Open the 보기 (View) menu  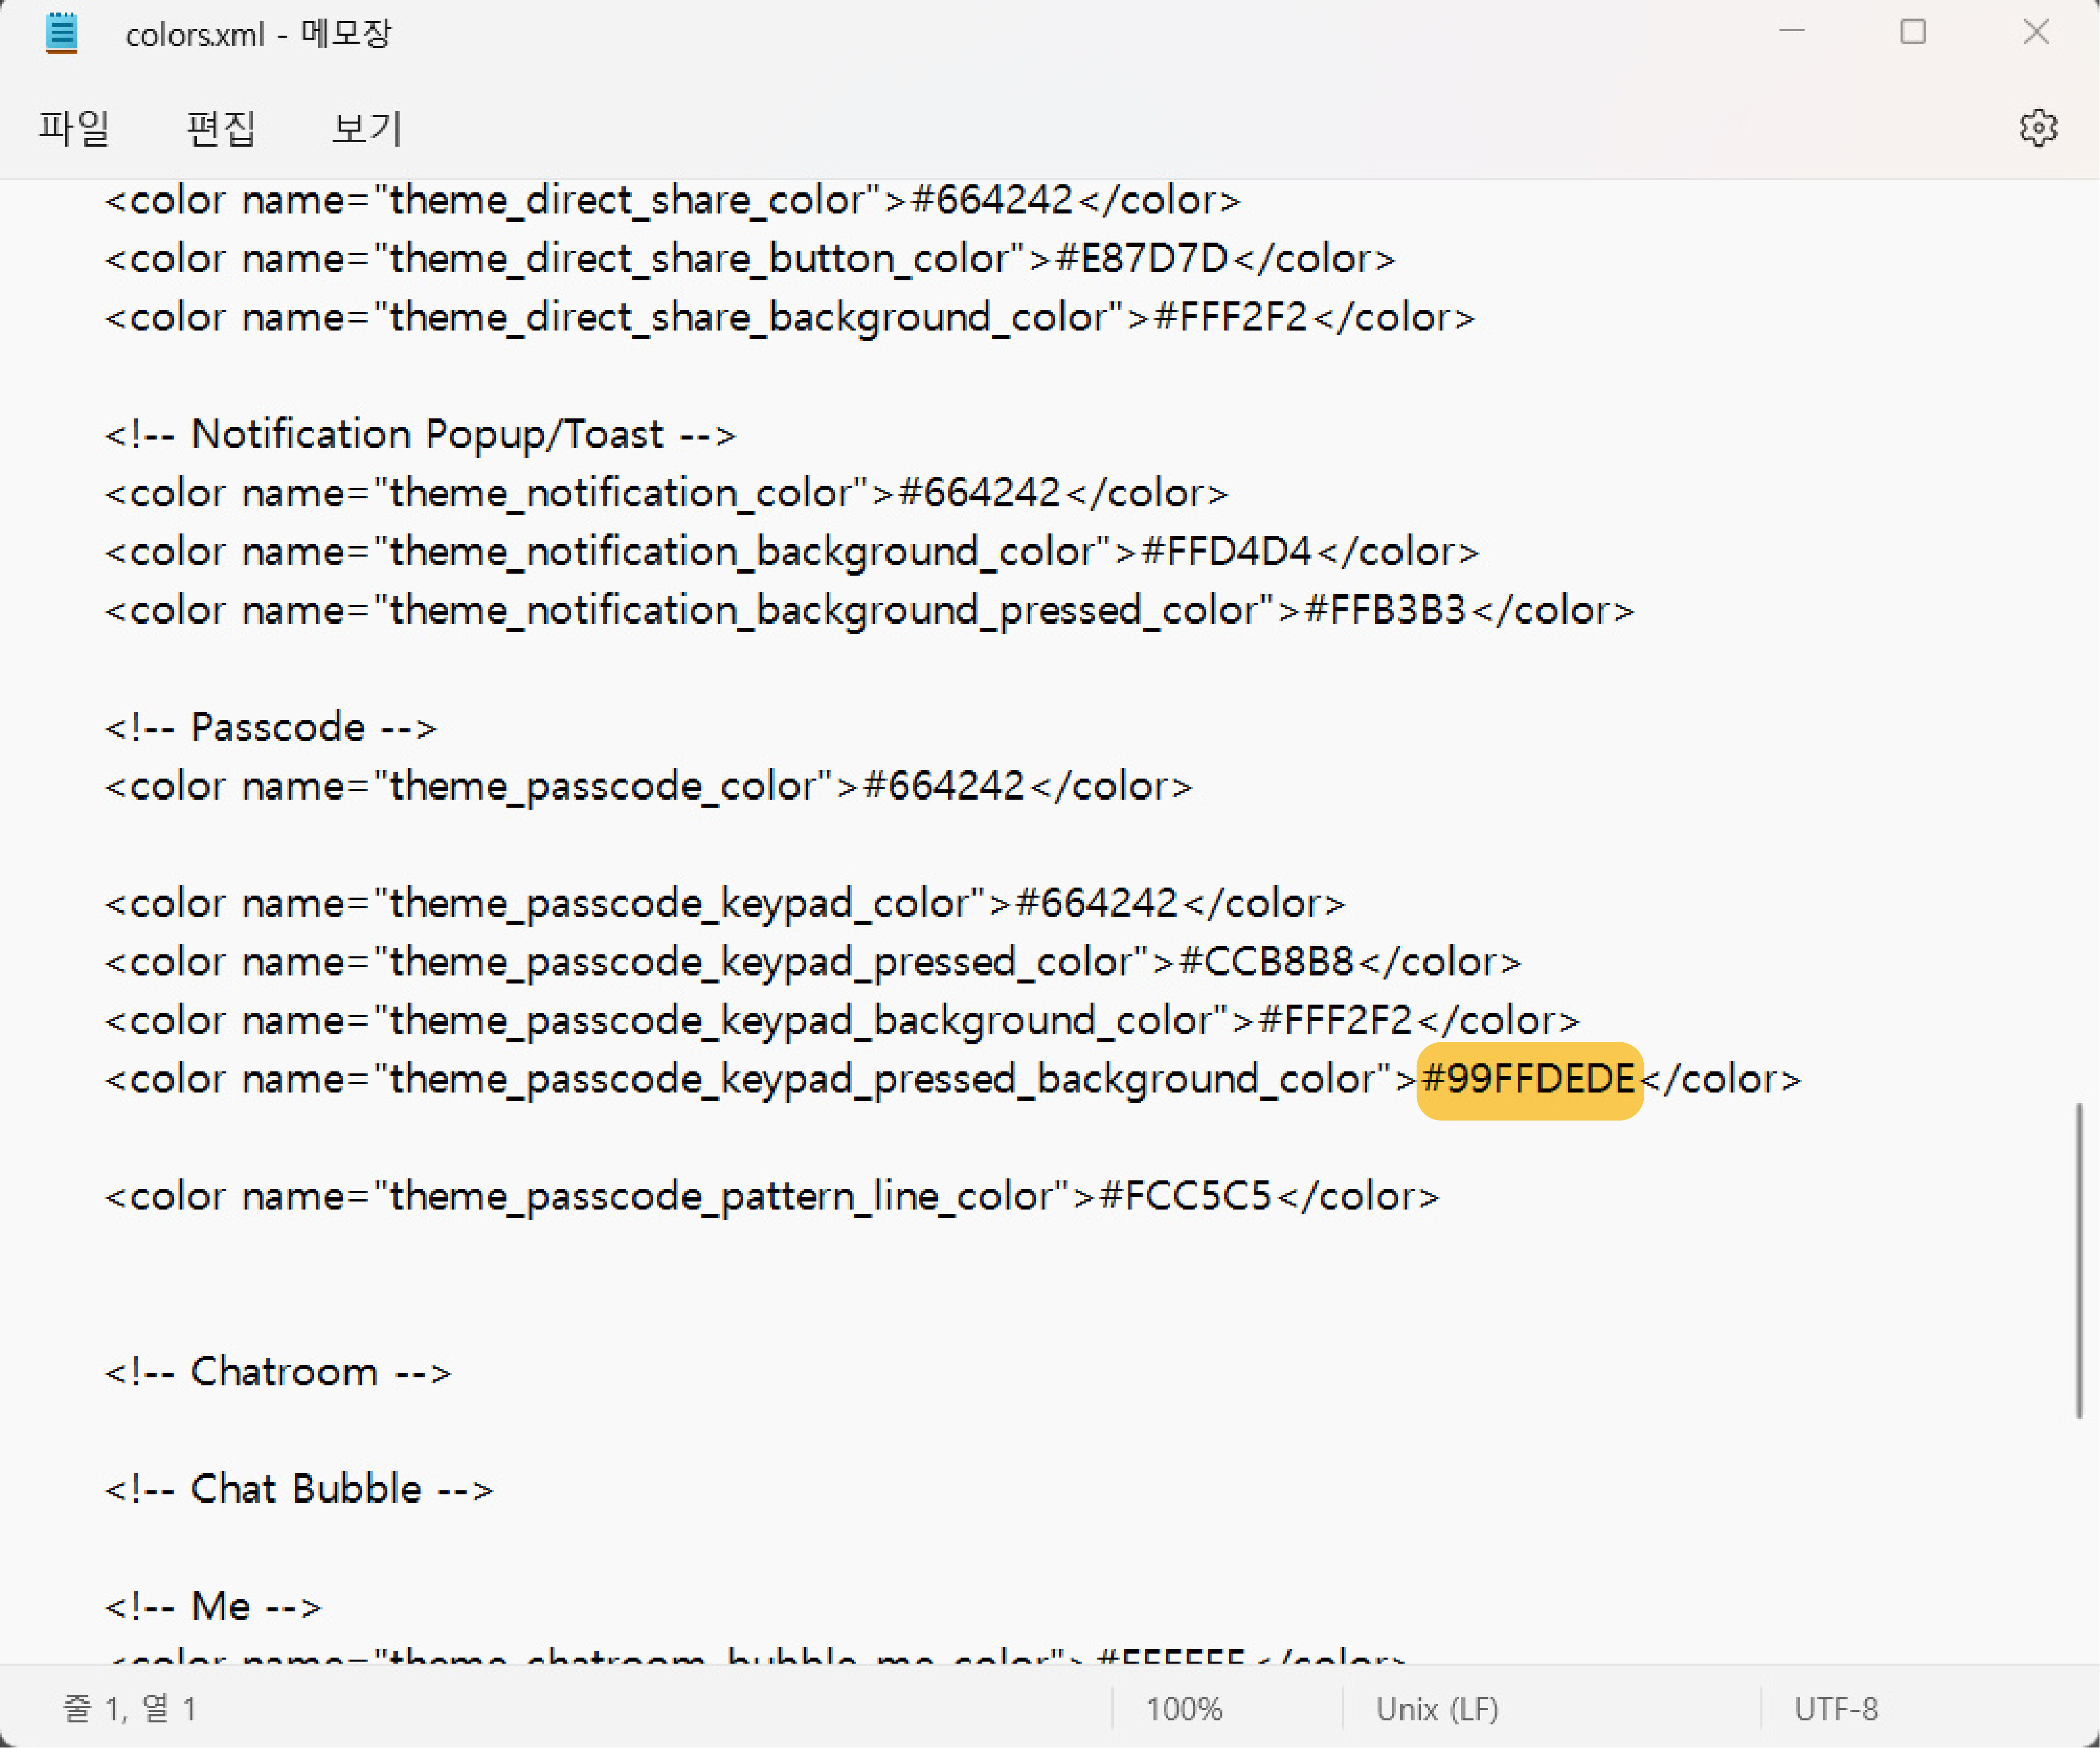pyautogui.click(x=366, y=128)
